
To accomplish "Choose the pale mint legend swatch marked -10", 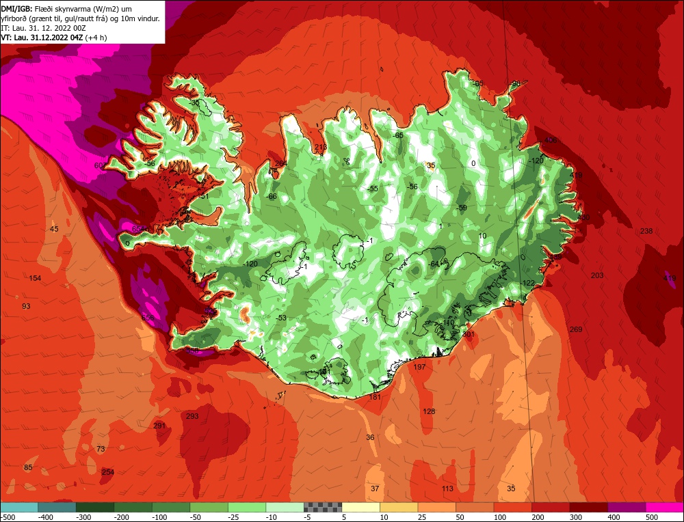I will click(285, 507).
